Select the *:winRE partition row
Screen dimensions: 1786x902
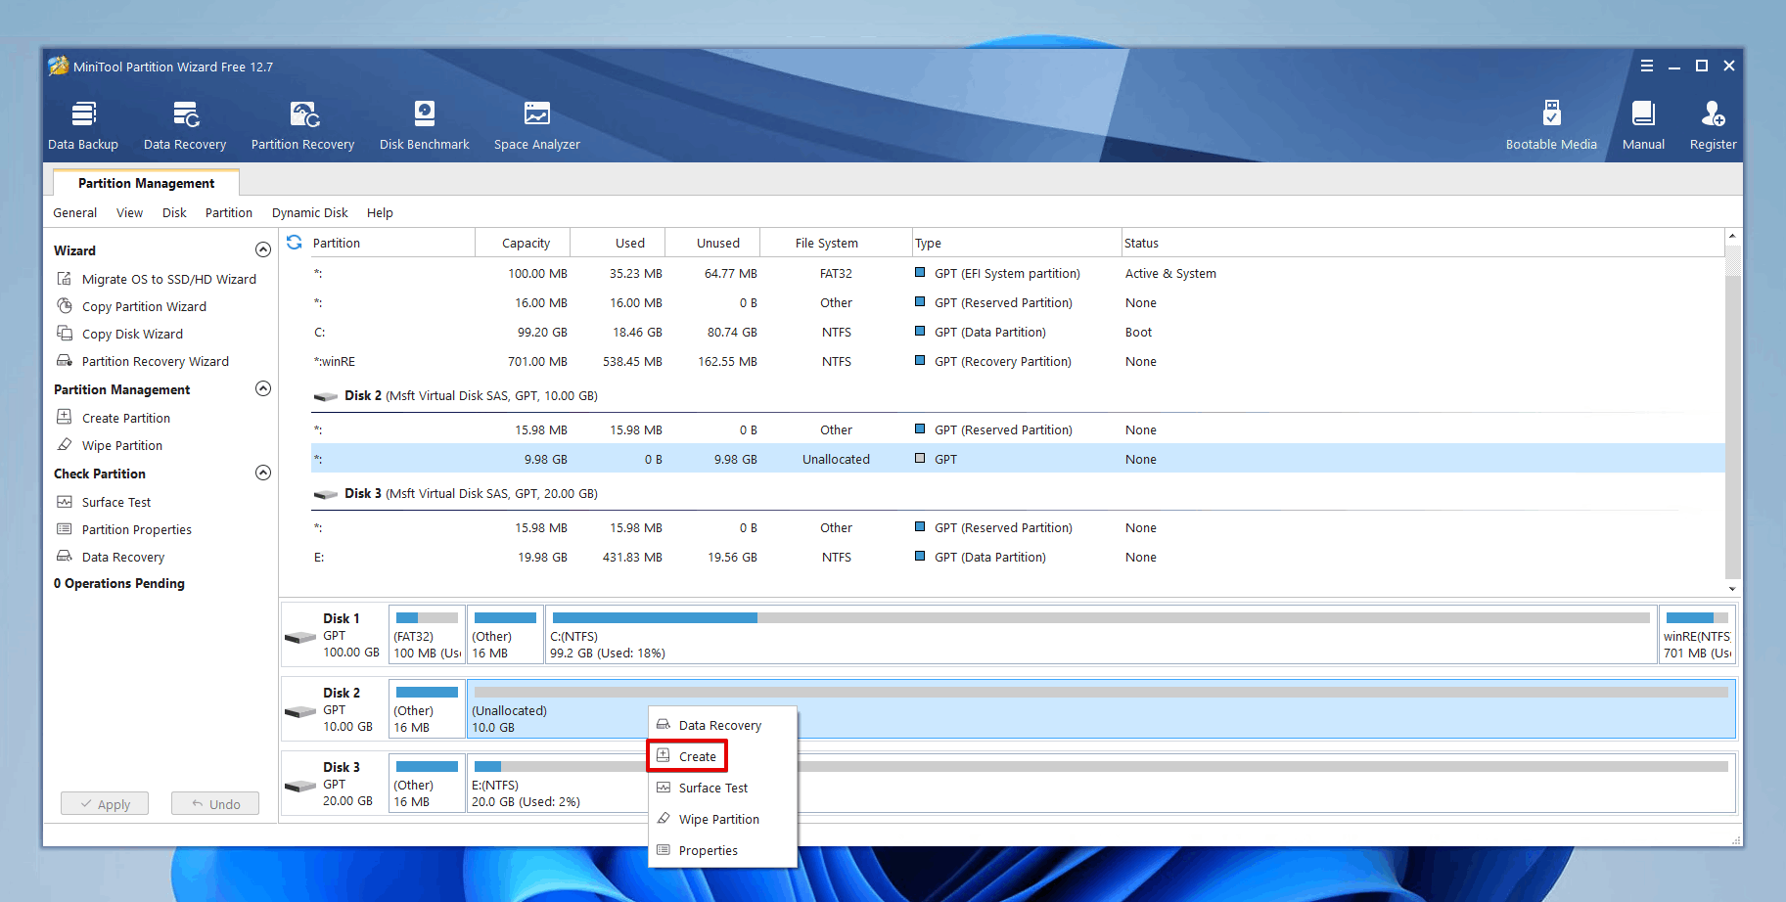tap(1017, 361)
